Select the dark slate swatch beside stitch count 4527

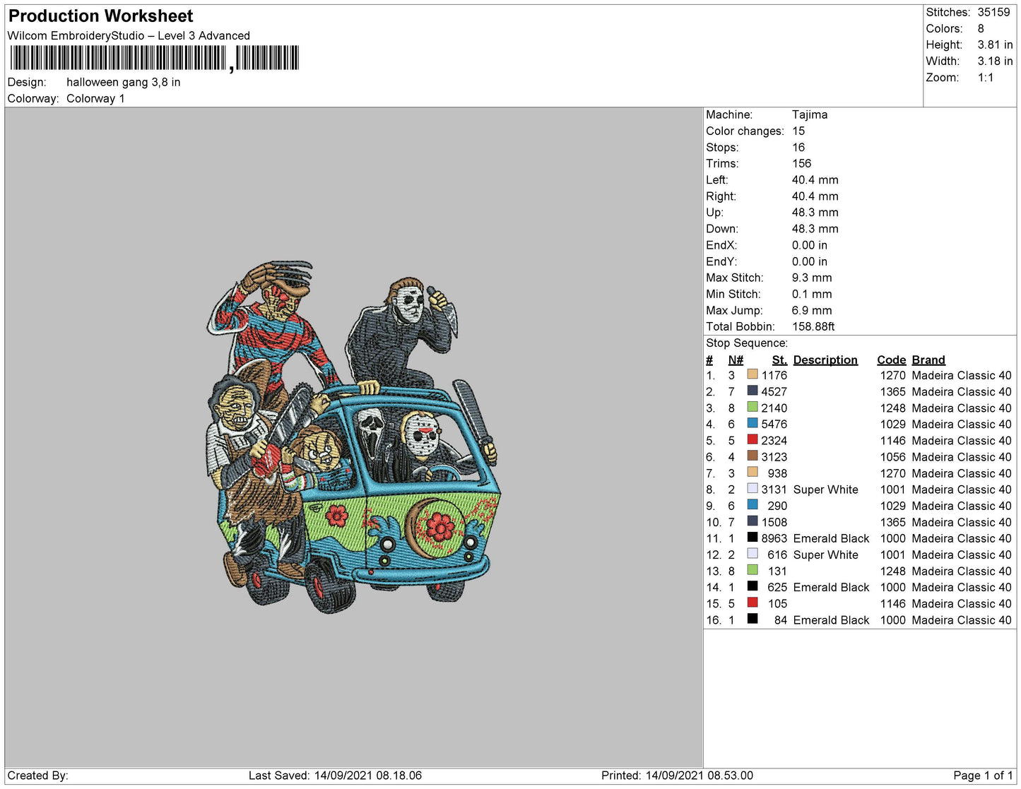click(753, 391)
